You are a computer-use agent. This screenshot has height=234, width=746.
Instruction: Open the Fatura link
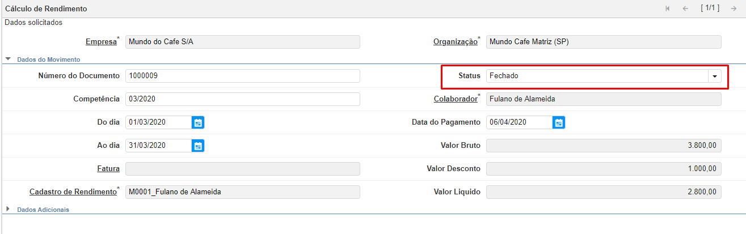pos(108,169)
